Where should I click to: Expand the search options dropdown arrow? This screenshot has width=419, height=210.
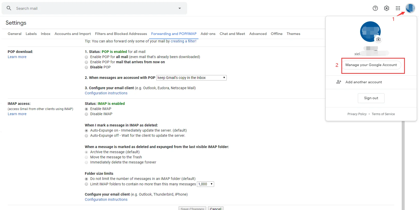(x=180, y=8)
